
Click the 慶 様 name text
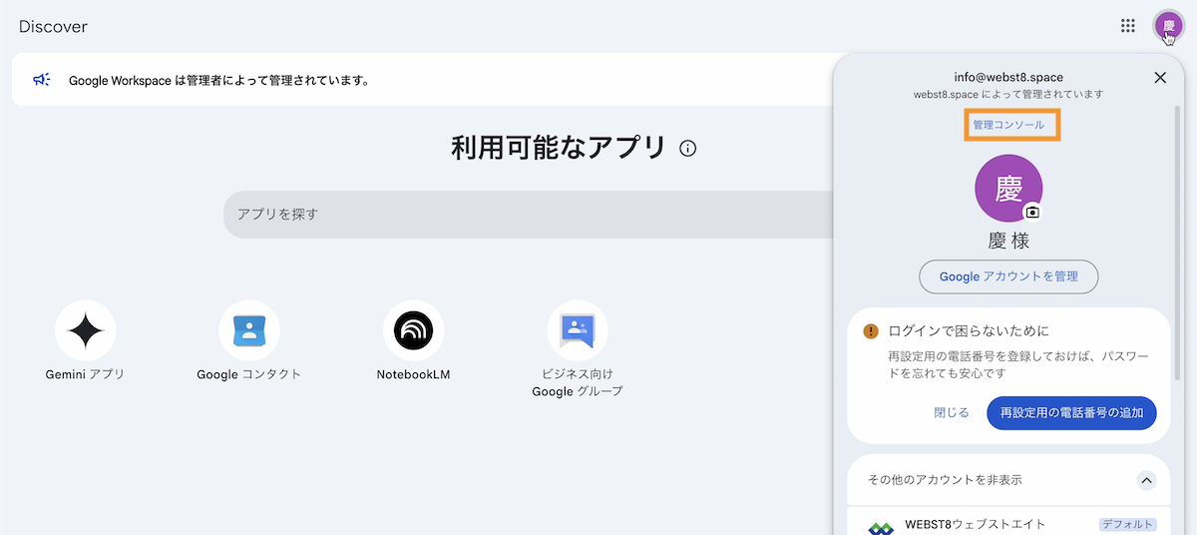(x=1008, y=241)
